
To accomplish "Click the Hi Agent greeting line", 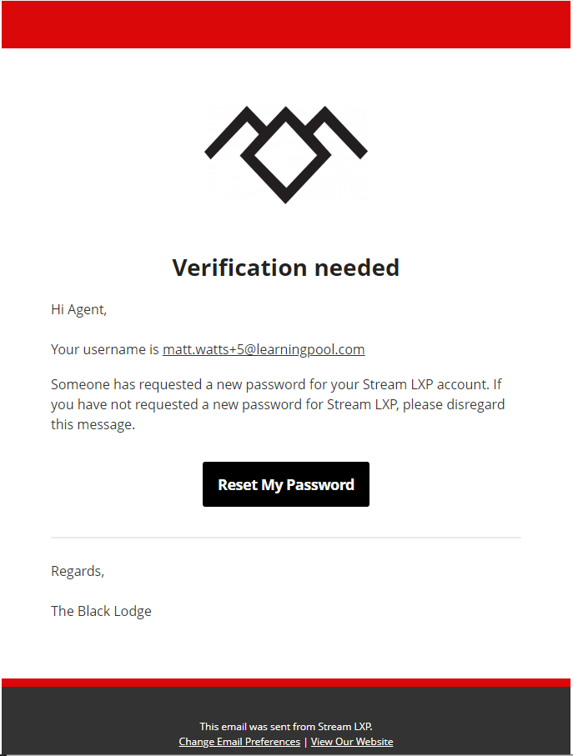I will tap(79, 309).
